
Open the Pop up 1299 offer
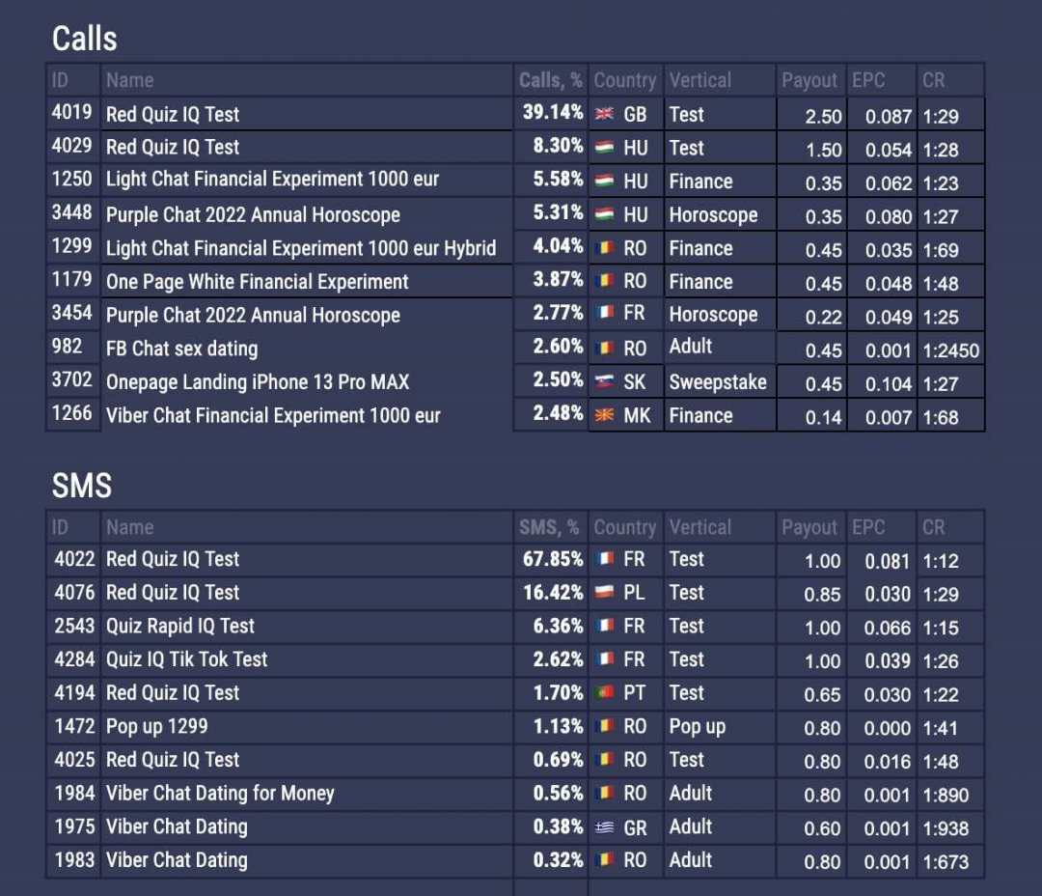pyautogui.click(x=157, y=726)
